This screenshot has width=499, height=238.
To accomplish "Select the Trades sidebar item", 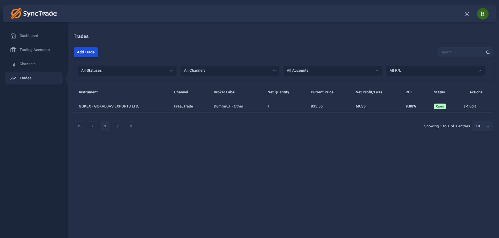I will point(25,78).
